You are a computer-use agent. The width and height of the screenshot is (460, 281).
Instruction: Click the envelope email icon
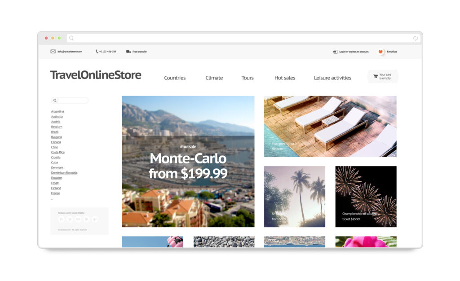pos(53,52)
